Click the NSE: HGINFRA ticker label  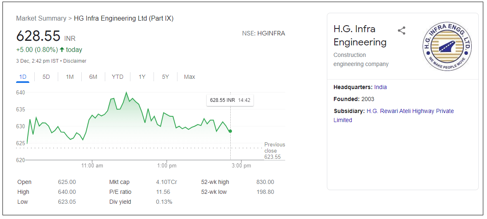coord(263,33)
